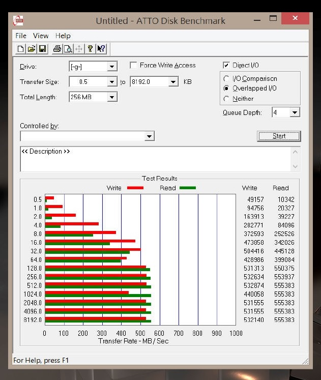Maximize the ATTO Disk Benchmark window

pyautogui.click(x=273, y=18)
